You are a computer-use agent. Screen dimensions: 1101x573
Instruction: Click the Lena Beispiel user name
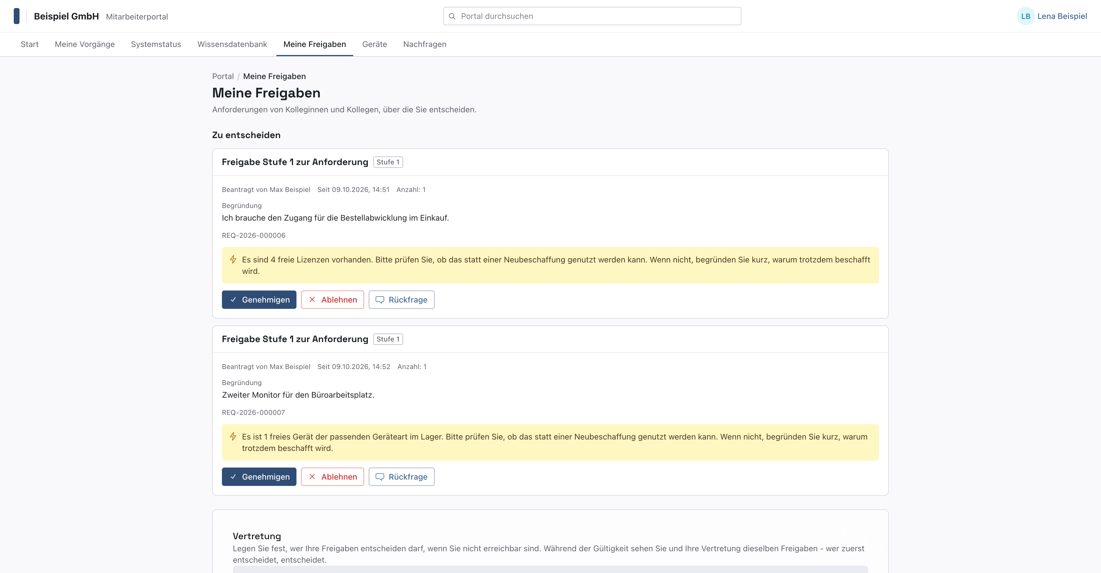(1062, 16)
